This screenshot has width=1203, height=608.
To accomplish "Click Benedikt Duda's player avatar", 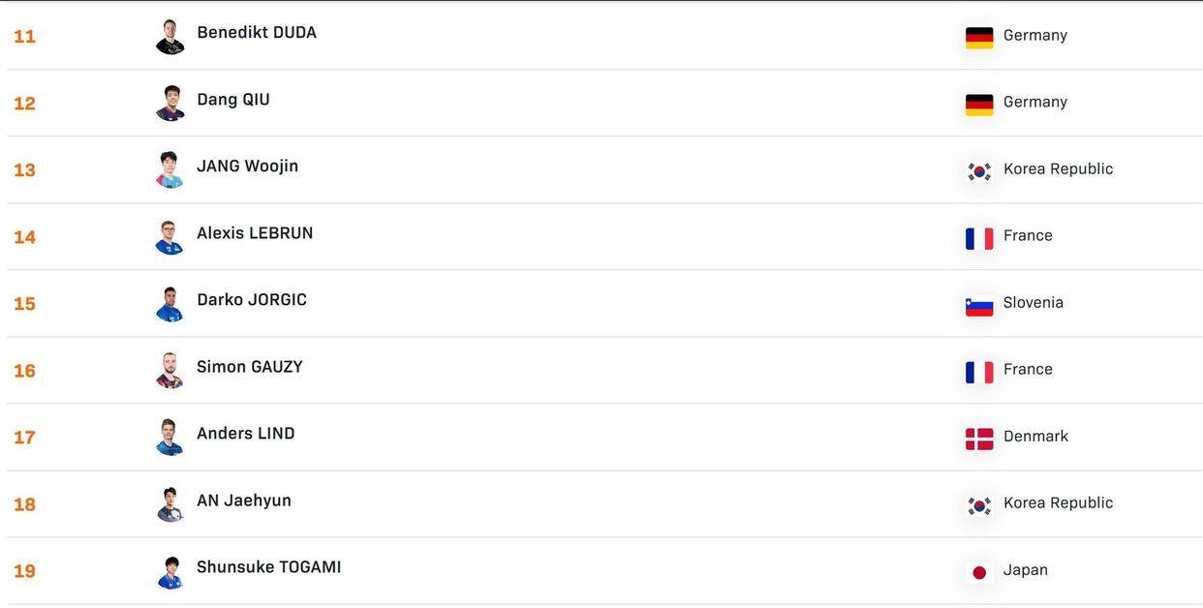I will point(170,37).
